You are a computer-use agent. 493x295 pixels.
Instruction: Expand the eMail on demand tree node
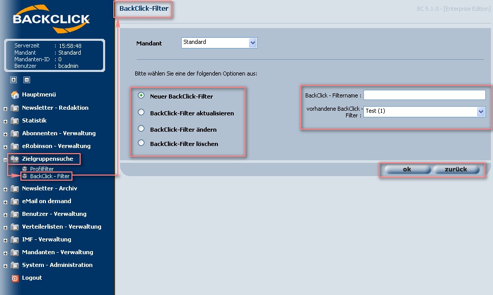[5, 202]
